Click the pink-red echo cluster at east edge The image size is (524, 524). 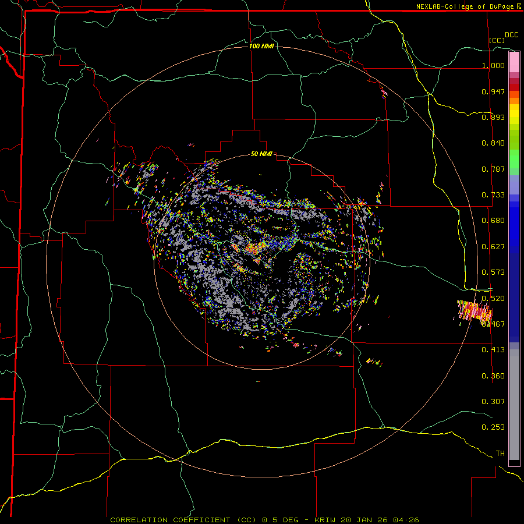pos(475,310)
